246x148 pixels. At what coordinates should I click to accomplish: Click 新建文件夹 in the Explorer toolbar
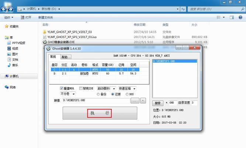tap(45, 17)
